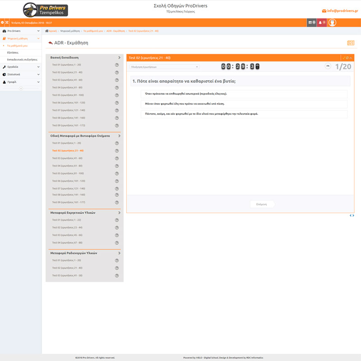The image size is (361, 361).
Task: Open the user profile avatar
Action: tap(332, 23)
